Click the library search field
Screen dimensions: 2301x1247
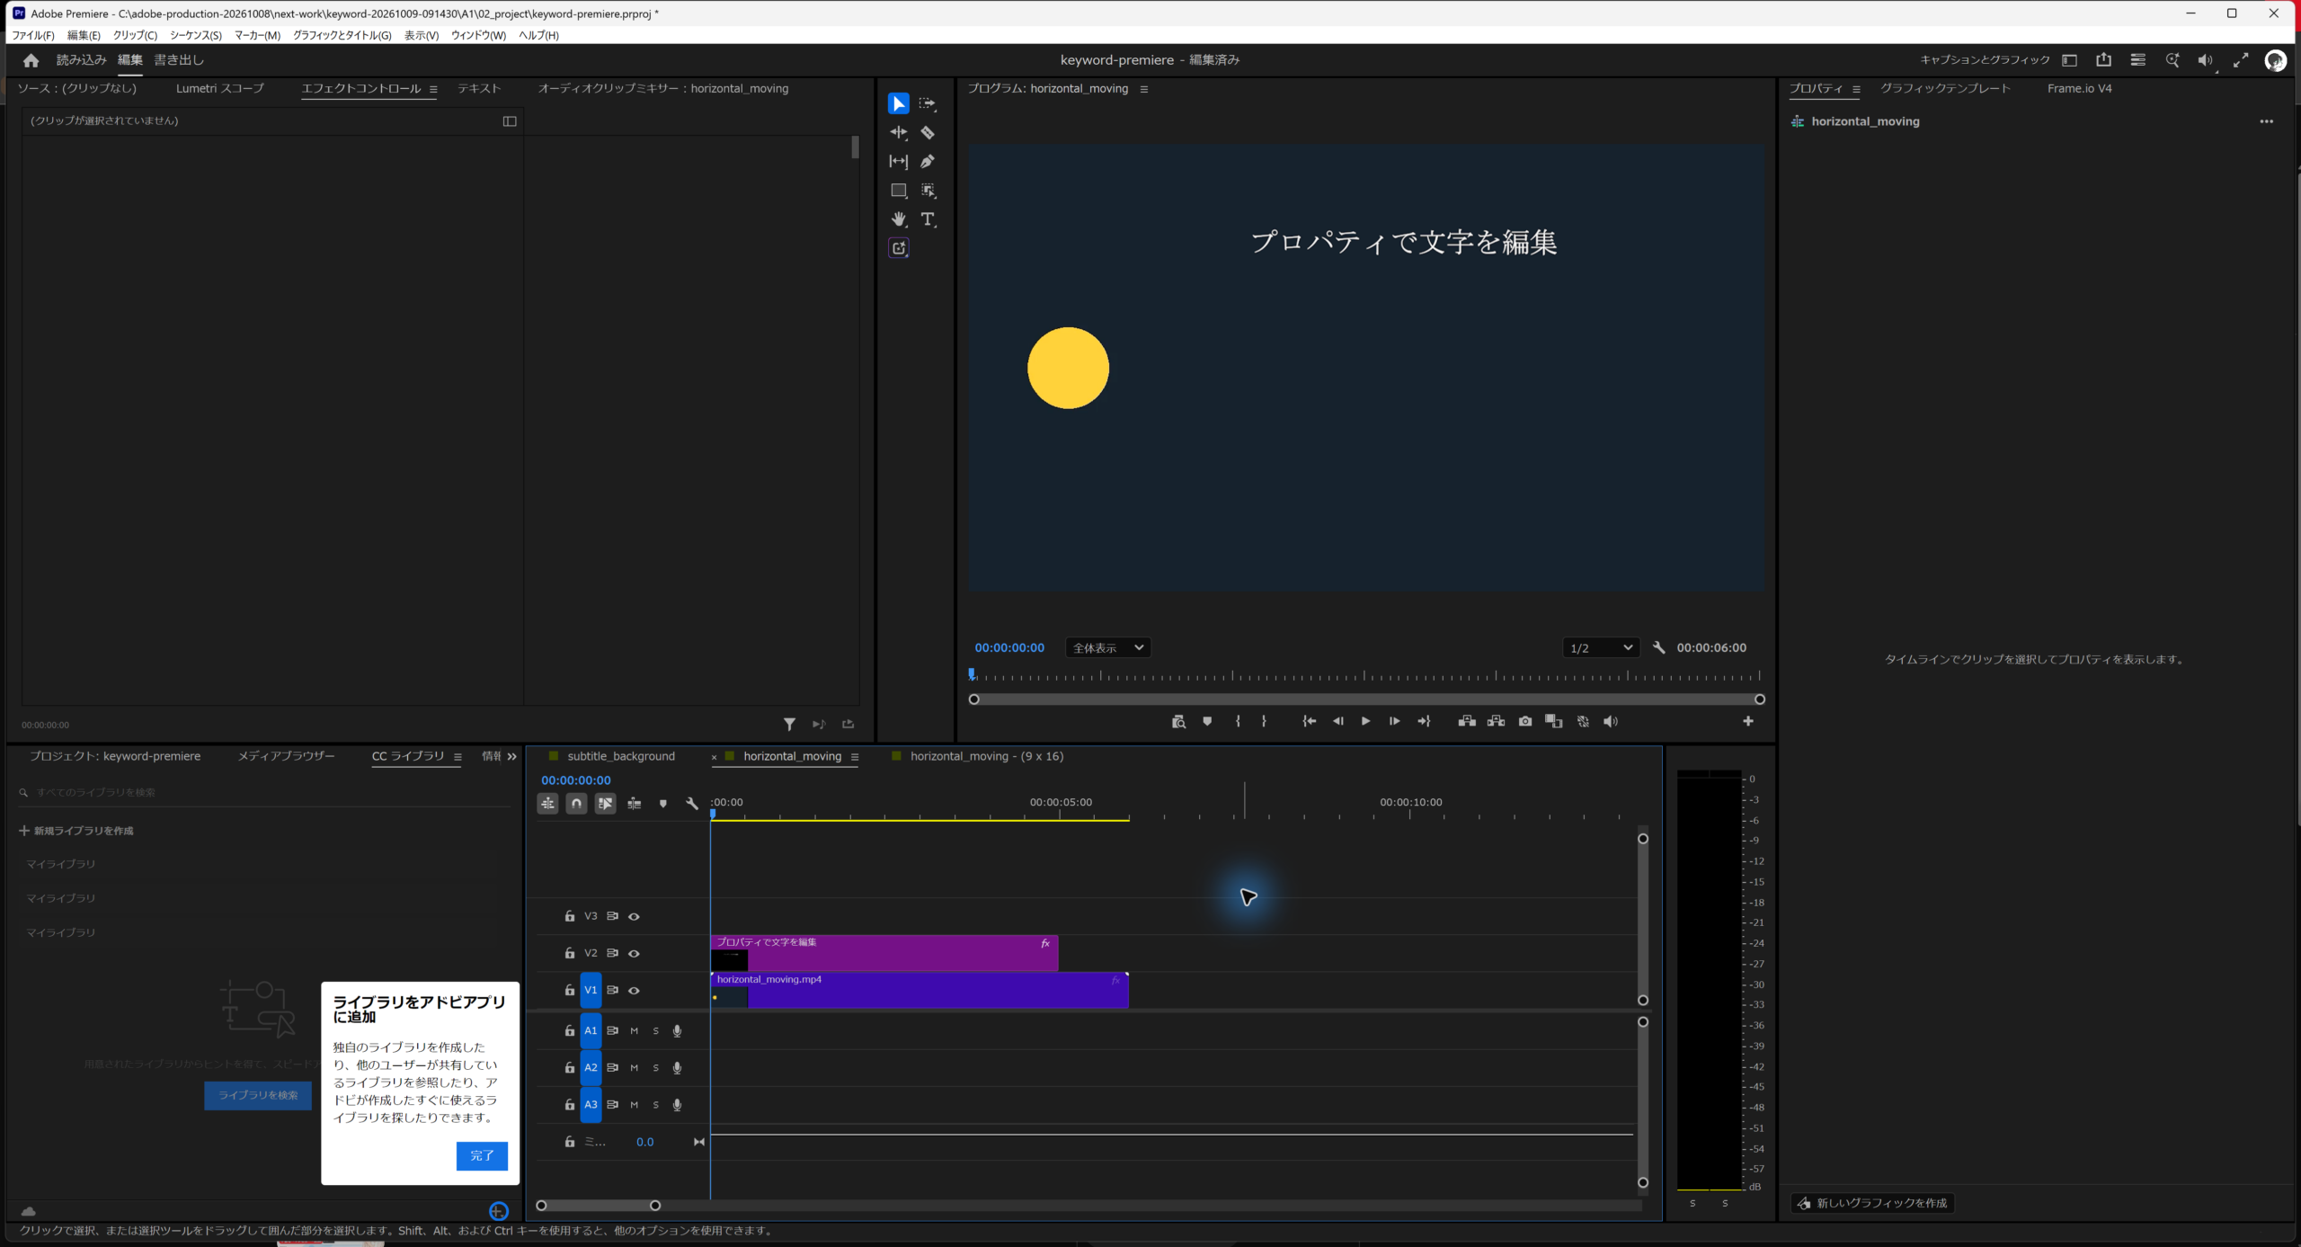(265, 792)
